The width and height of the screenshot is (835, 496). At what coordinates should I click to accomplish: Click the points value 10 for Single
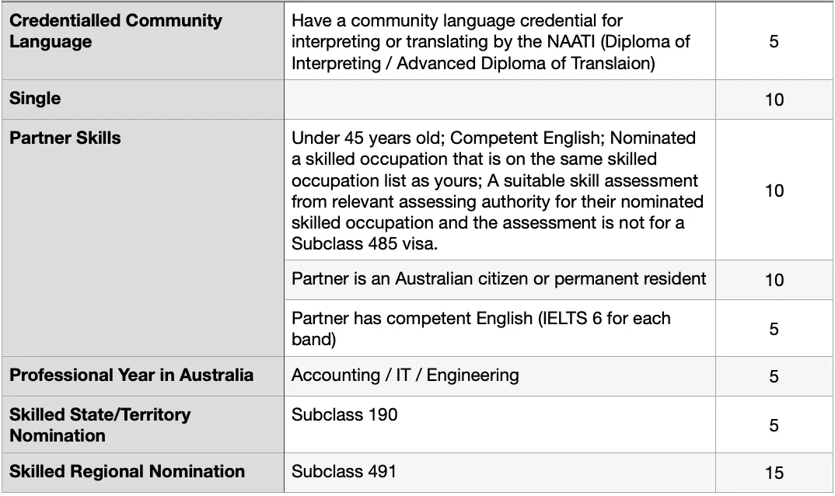(774, 100)
